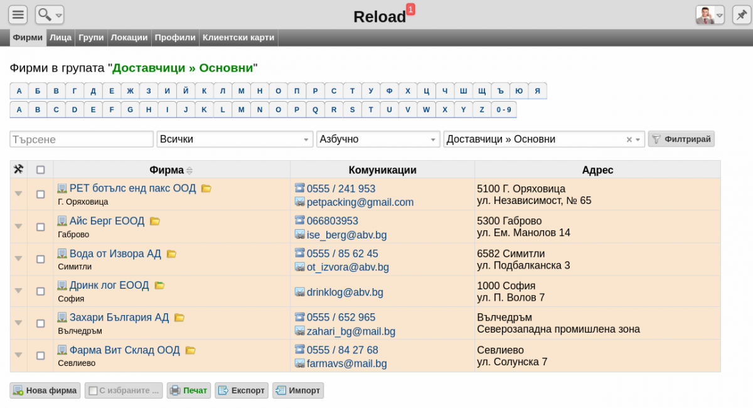Viewport: 753px width, 408px height.
Task: Click phone icon beside 066803953
Action: point(299,221)
